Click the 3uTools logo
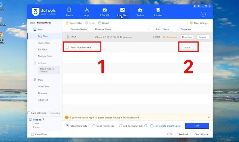This screenshot has width=239, height=142. (44, 12)
